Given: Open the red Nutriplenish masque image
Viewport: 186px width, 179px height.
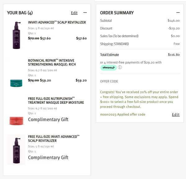Looking at the screenshot, I should point(16,121).
